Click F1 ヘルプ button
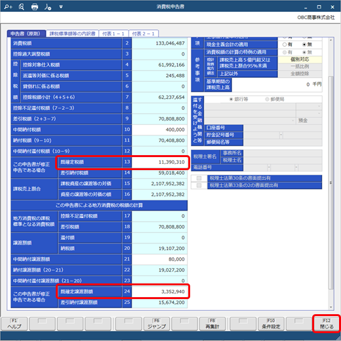 tap(14, 324)
